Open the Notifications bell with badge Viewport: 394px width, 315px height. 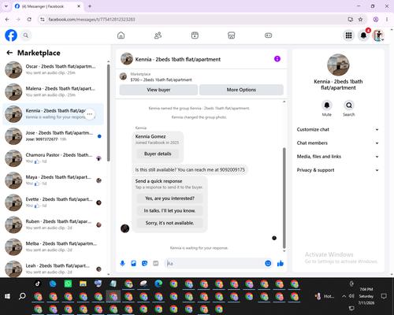point(363,35)
